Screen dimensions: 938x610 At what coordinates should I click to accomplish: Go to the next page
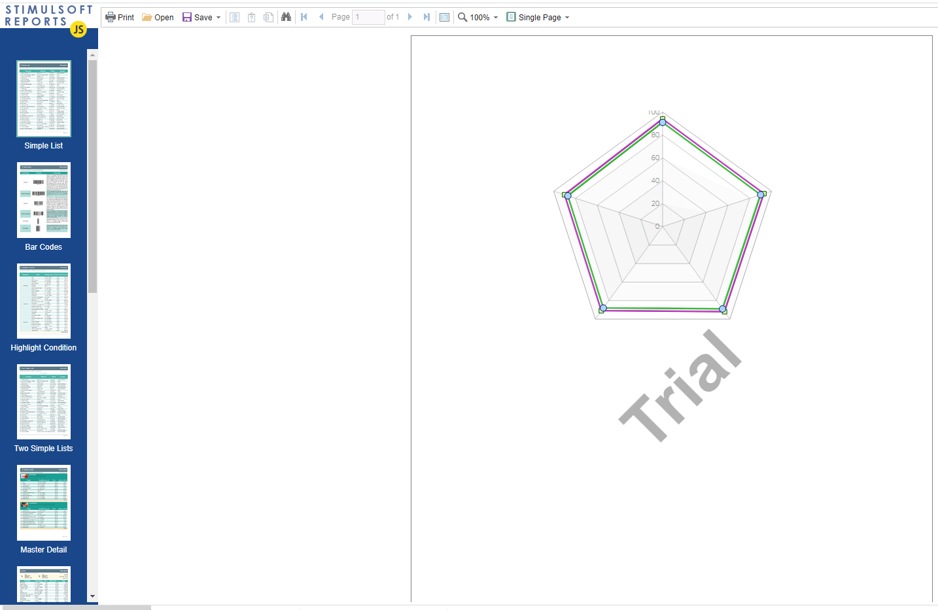pyautogui.click(x=410, y=17)
